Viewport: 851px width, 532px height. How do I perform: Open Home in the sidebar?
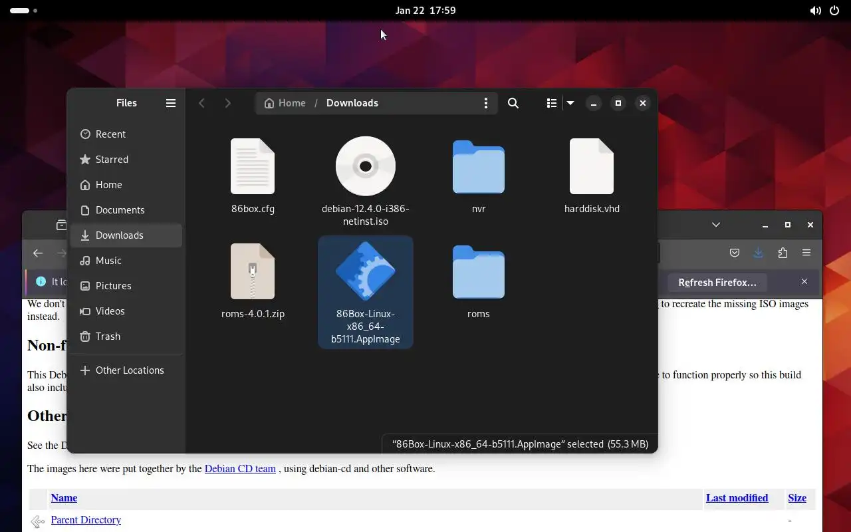126,185
